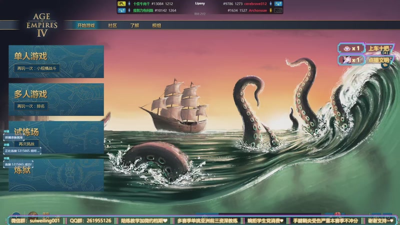Select player name 我智力有问题

(x=143, y=10)
